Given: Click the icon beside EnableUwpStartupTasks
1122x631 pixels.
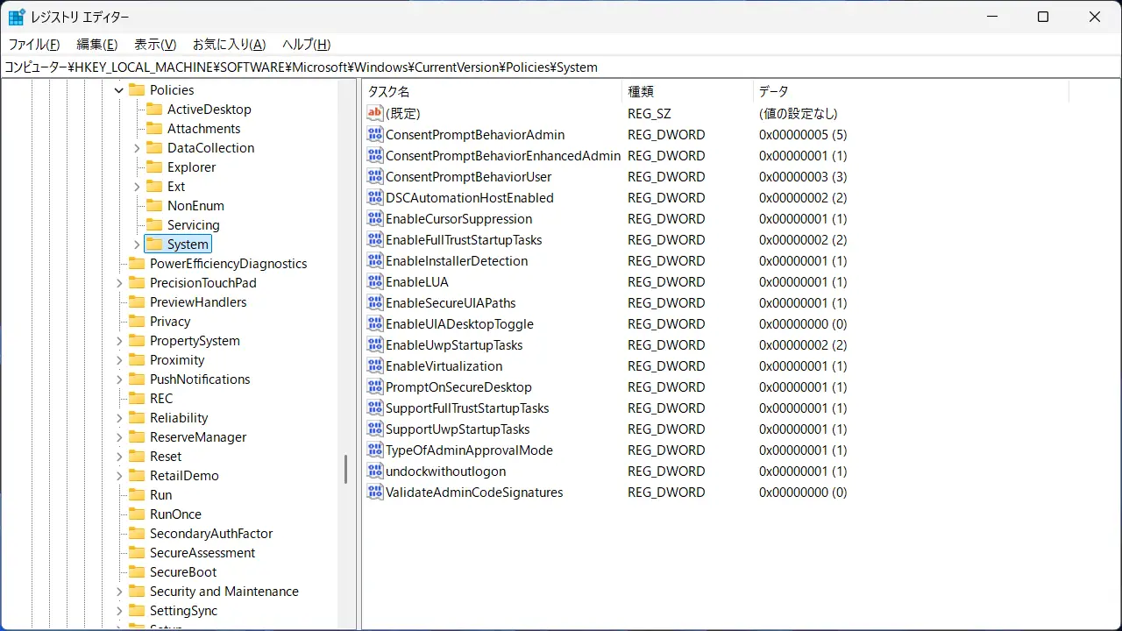Looking at the screenshot, I should pyautogui.click(x=375, y=345).
